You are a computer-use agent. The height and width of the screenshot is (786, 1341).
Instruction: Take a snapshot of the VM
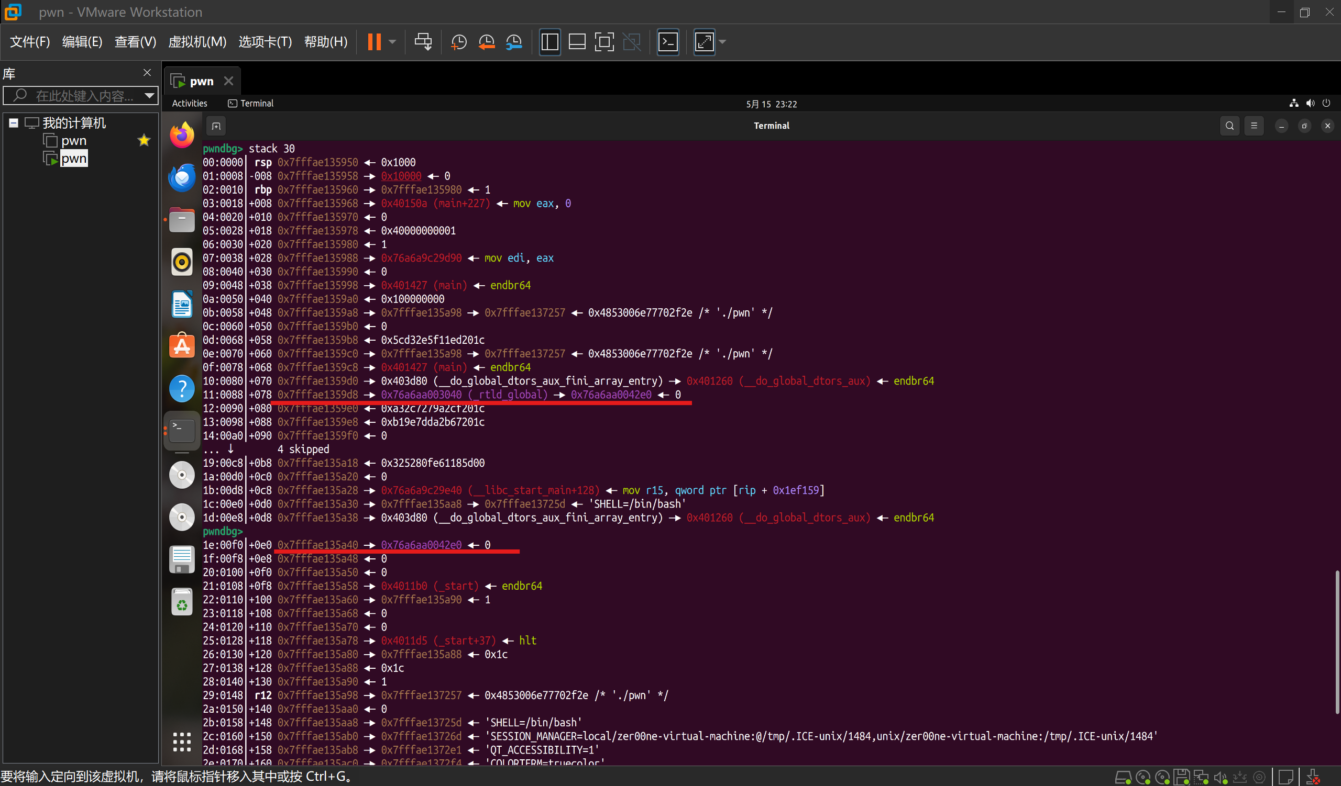(x=458, y=41)
